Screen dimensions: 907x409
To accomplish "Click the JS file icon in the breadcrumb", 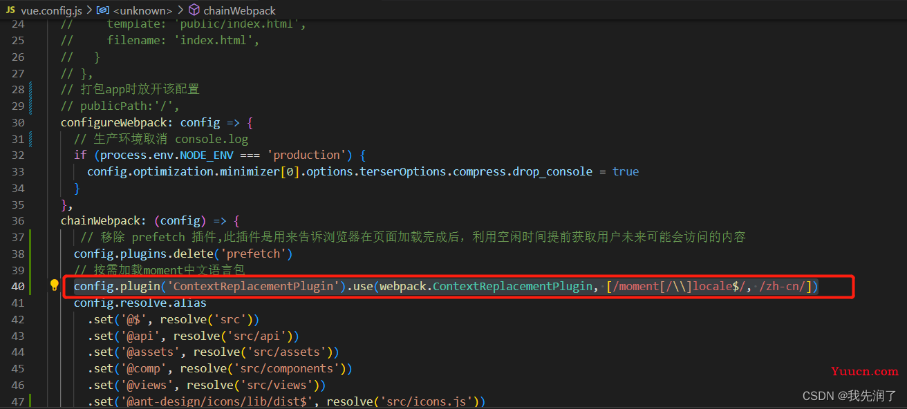I will [10, 10].
